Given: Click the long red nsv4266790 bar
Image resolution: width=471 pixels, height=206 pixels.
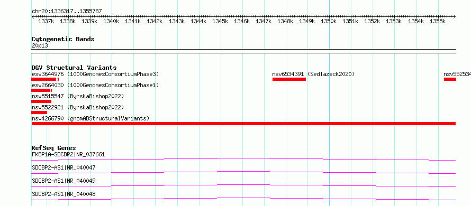Looking at the screenshot, I should pos(243,124).
